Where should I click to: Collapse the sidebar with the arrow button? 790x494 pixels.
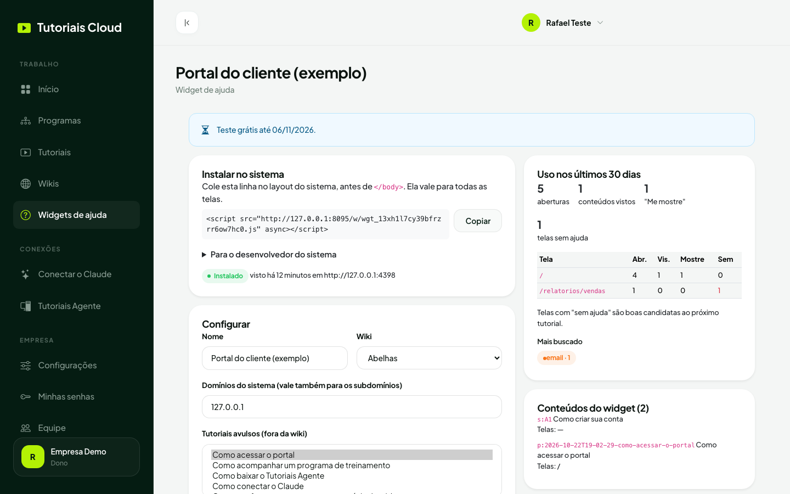point(187,23)
